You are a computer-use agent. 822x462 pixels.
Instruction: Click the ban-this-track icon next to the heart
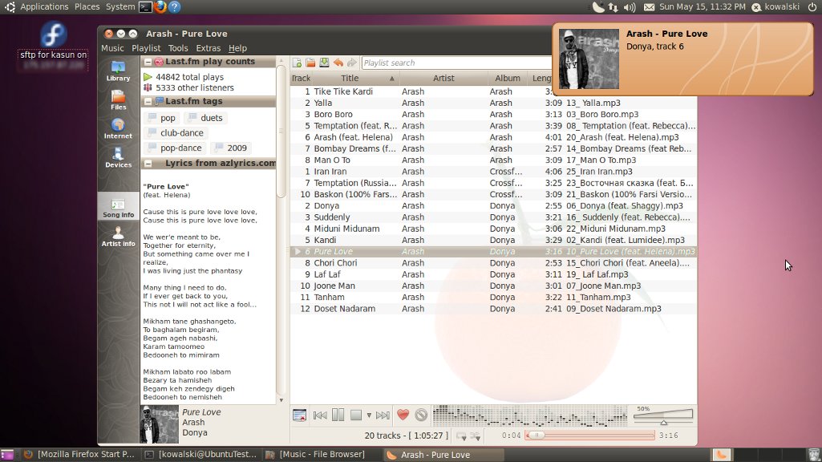point(420,415)
